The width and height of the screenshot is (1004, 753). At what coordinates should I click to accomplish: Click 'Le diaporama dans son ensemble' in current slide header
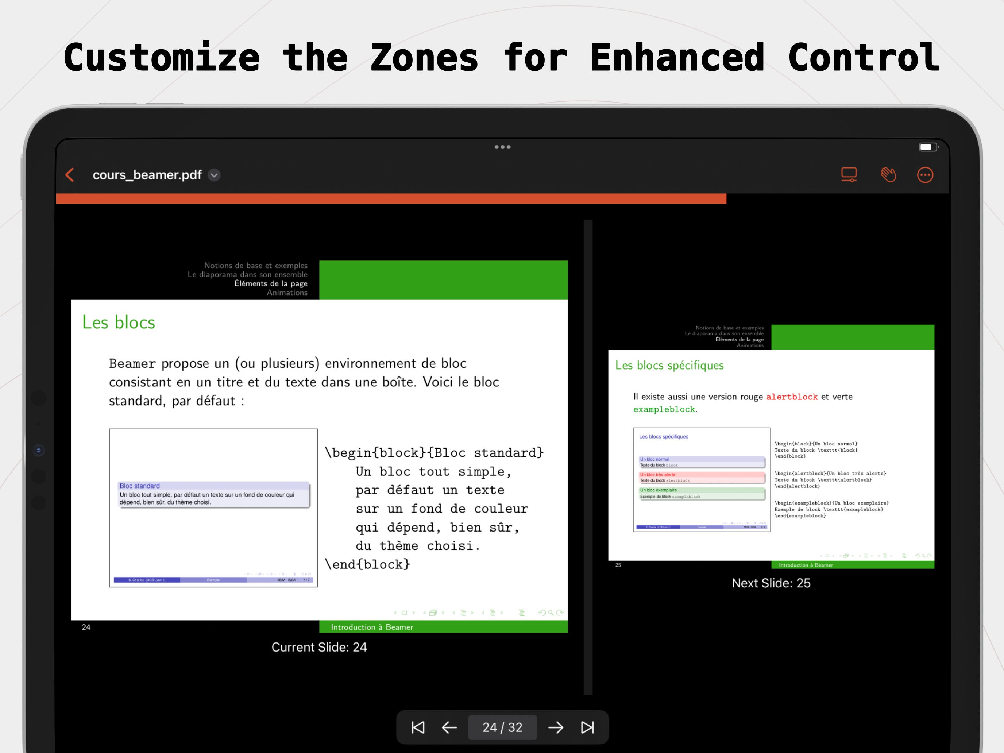click(248, 274)
